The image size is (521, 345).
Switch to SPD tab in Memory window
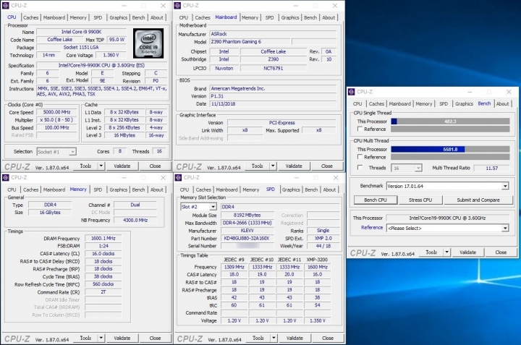[x=98, y=189]
